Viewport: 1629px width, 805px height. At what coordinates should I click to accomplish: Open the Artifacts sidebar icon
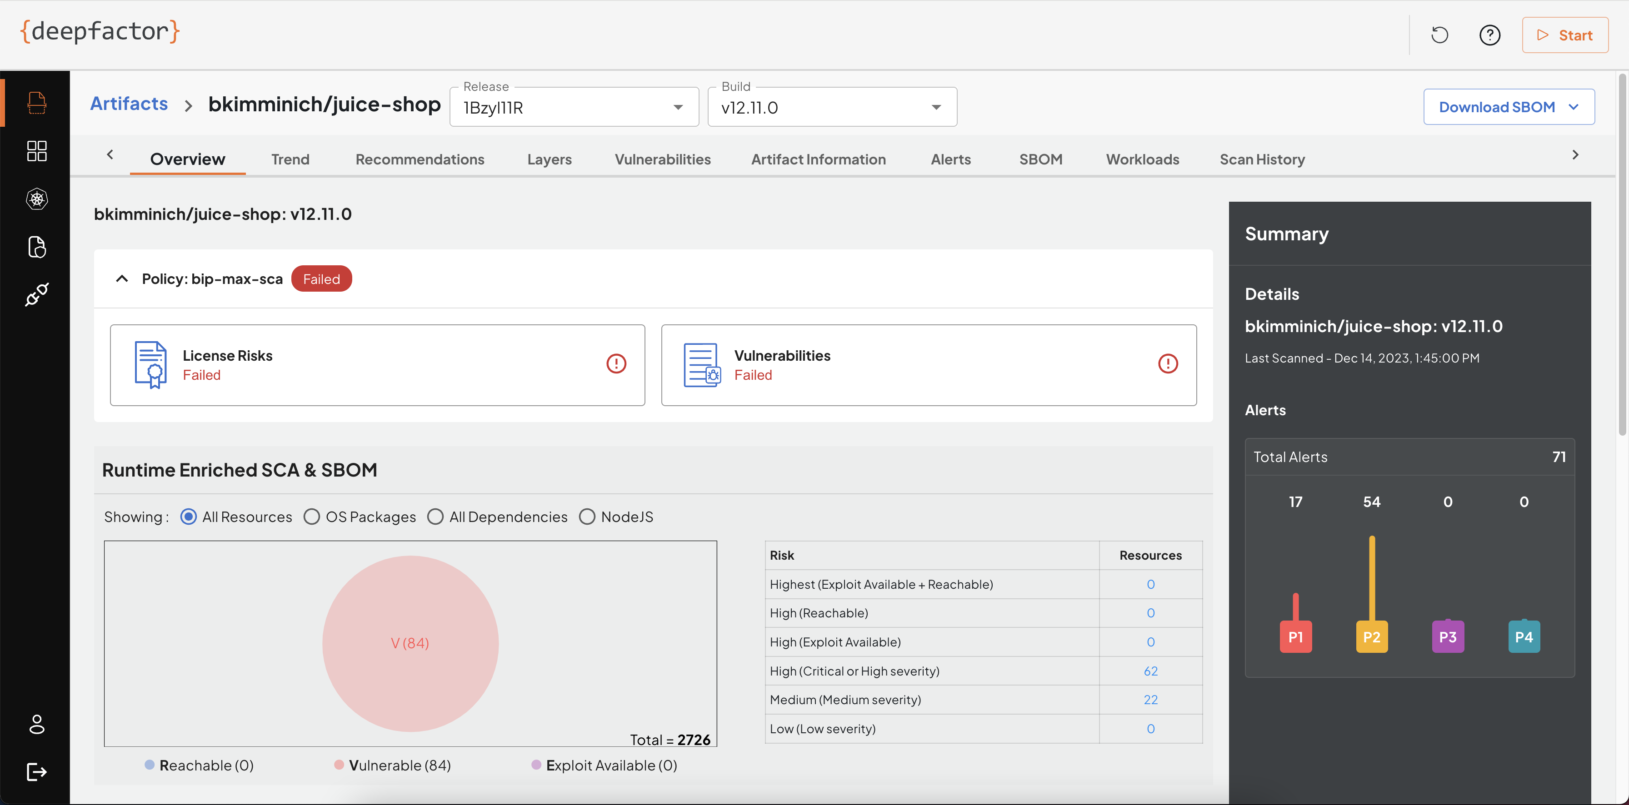tap(37, 102)
